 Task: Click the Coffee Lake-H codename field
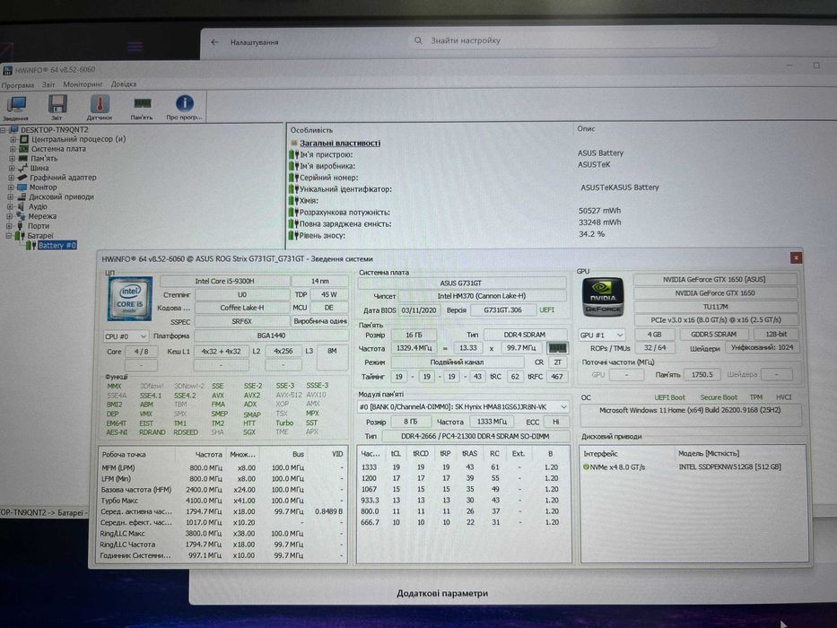coord(242,308)
